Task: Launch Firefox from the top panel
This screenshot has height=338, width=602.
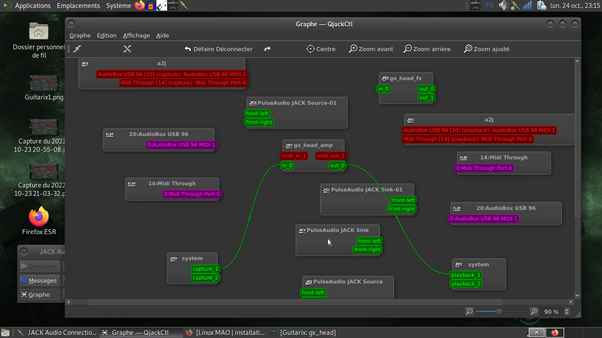Action: click(x=140, y=5)
